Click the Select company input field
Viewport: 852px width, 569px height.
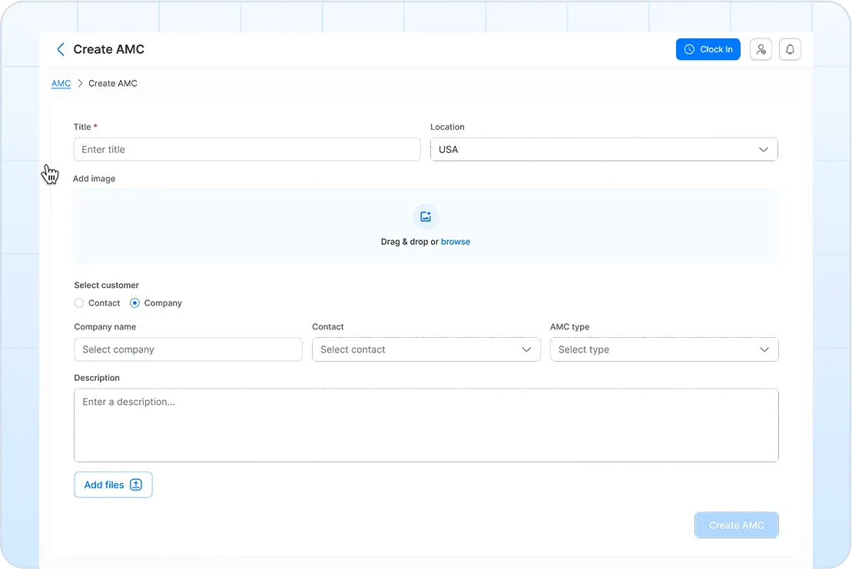(188, 349)
